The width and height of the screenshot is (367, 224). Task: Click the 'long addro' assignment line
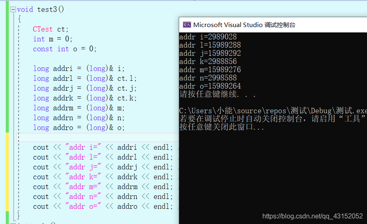point(79,128)
